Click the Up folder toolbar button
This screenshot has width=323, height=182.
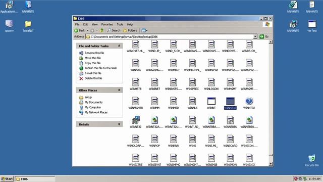tap(101, 30)
